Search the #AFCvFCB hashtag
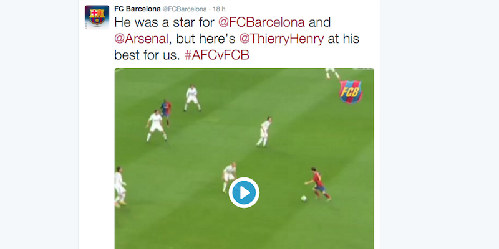The image size is (499, 249). tap(216, 55)
